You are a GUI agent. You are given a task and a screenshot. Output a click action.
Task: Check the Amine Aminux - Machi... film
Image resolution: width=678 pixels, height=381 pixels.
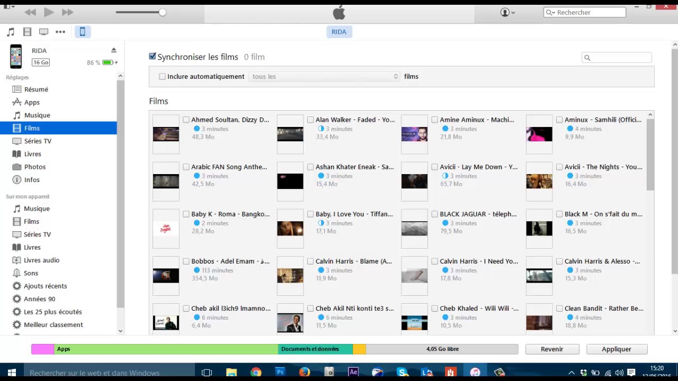[x=435, y=120]
